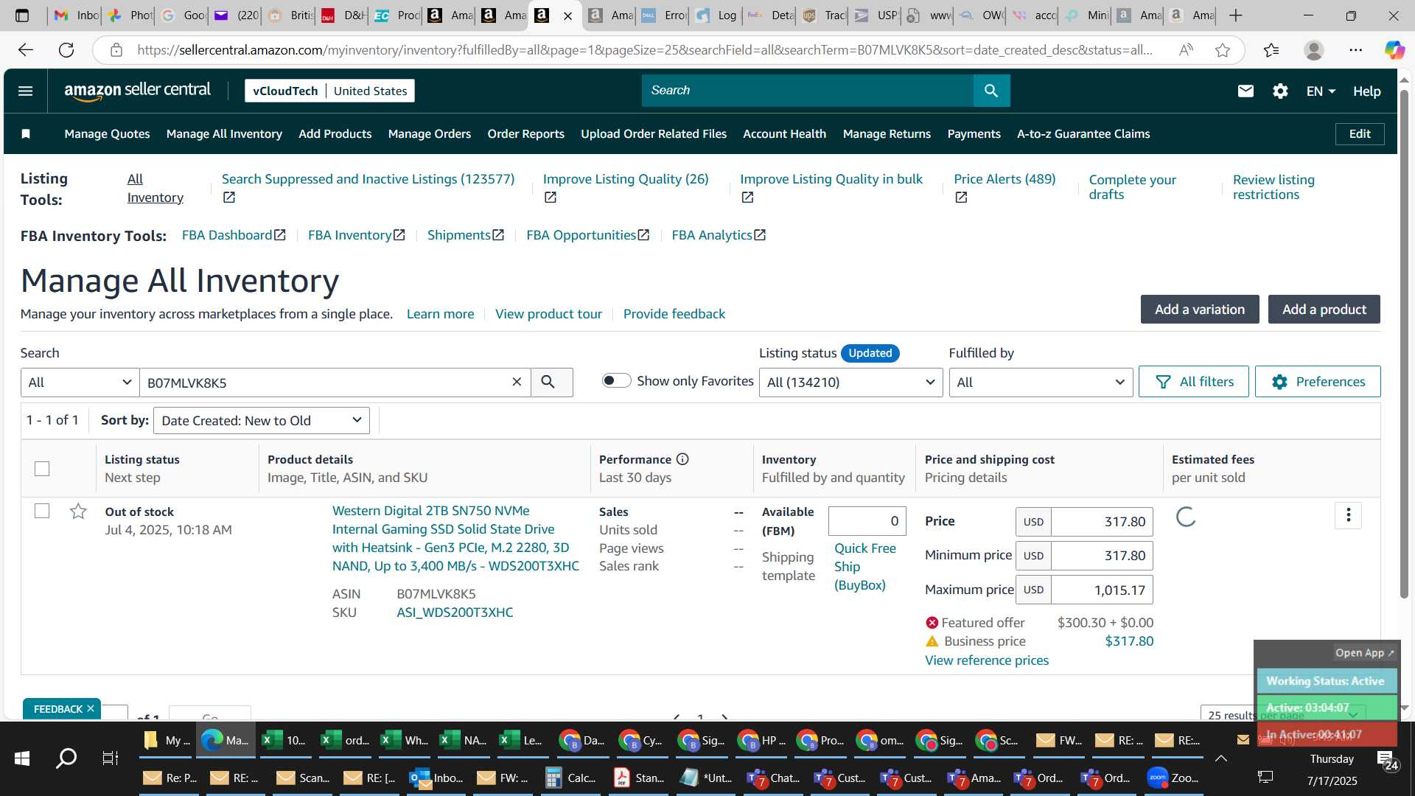Viewport: 1415px width, 796px height.
Task: Open the EN language dropdown
Action: tap(1321, 91)
